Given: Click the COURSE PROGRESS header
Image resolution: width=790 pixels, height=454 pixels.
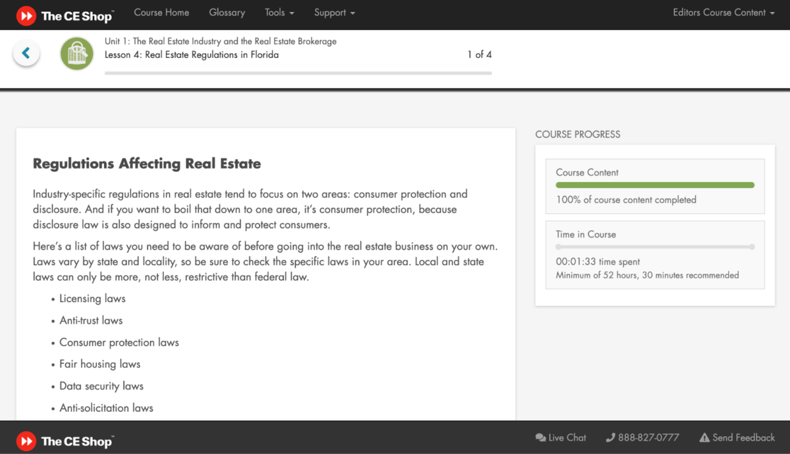Looking at the screenshot, I should coord(578,134).
